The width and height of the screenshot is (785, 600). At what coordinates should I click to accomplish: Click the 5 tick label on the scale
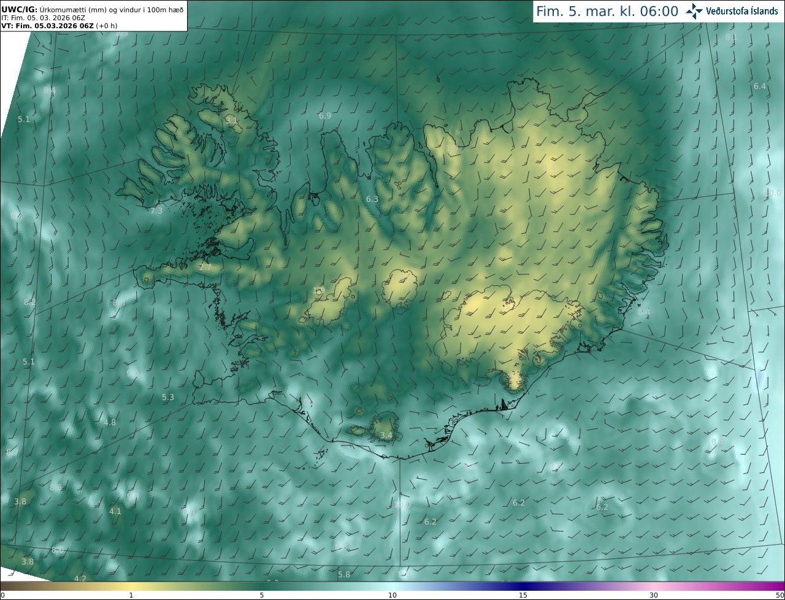[x=262, y=595]
